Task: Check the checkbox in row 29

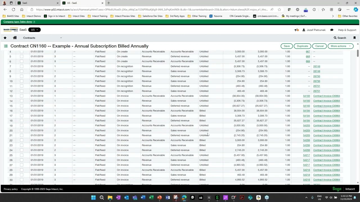Action: tap(22, 175)
